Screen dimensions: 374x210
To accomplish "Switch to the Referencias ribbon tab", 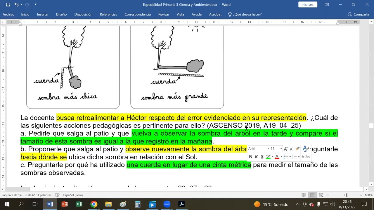I will pos(108,14).
